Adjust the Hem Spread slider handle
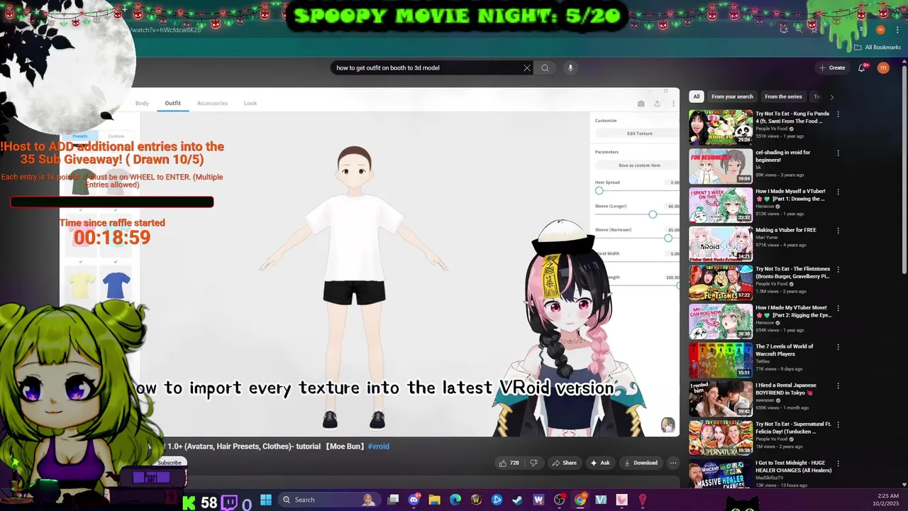The image size is (908, 511). (599, 190)
